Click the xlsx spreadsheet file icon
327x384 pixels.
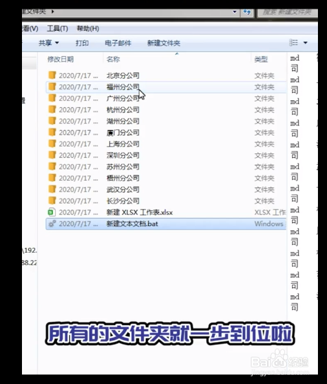(52, 212)
